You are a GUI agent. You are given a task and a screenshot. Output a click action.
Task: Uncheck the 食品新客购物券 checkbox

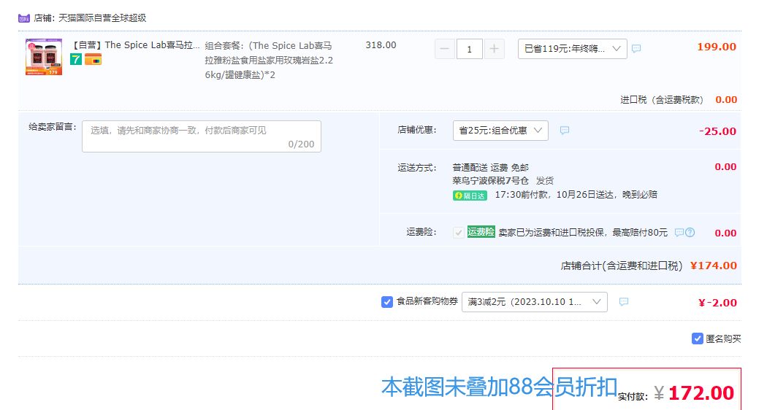387,302
